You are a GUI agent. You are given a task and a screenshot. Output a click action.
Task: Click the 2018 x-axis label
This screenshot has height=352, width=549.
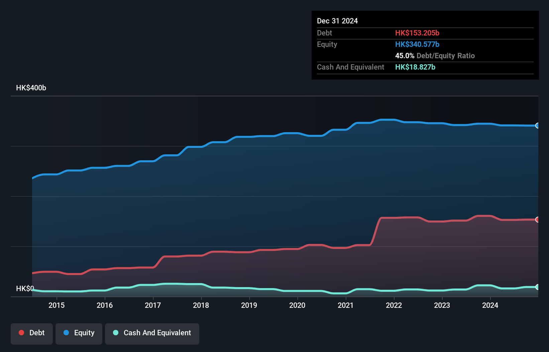point(201,305)
